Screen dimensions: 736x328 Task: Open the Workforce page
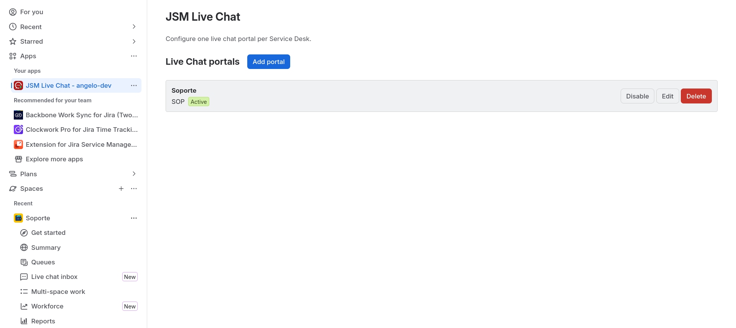[48, 306]
